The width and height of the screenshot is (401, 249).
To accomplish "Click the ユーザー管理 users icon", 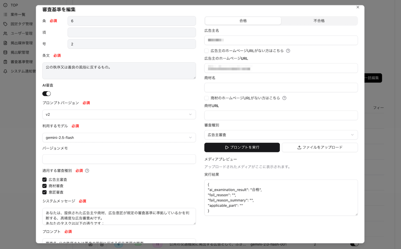I will [5, 33].
